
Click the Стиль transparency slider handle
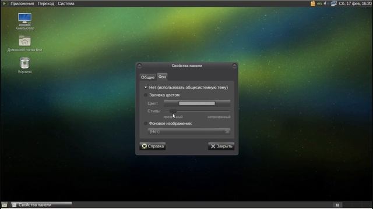pos(174,111)
